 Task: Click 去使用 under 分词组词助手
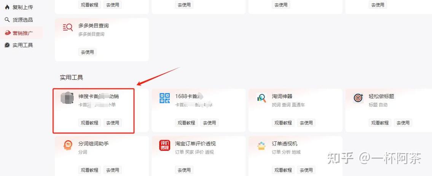113,170
